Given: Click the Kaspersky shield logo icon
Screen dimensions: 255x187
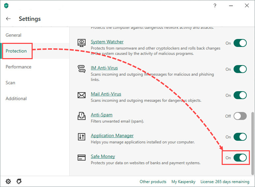Looking at the screenshot, I should pos(6,6).
